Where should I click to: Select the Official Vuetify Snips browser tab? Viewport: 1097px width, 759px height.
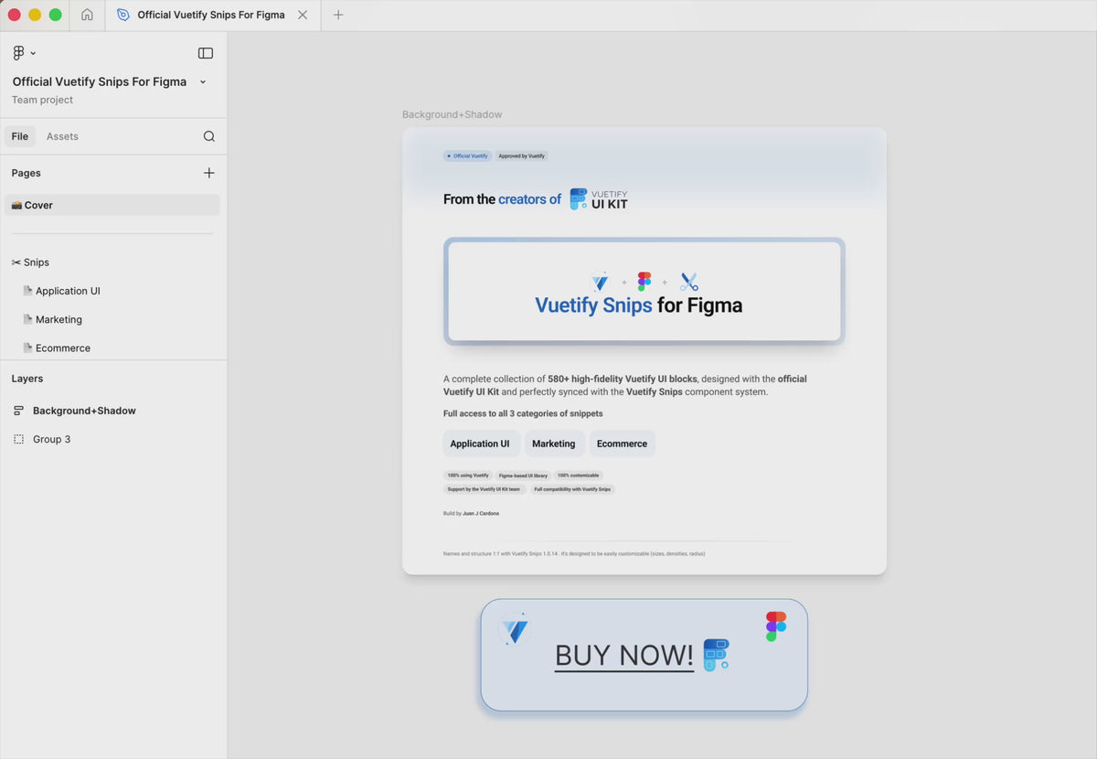(x=211, y=15)
